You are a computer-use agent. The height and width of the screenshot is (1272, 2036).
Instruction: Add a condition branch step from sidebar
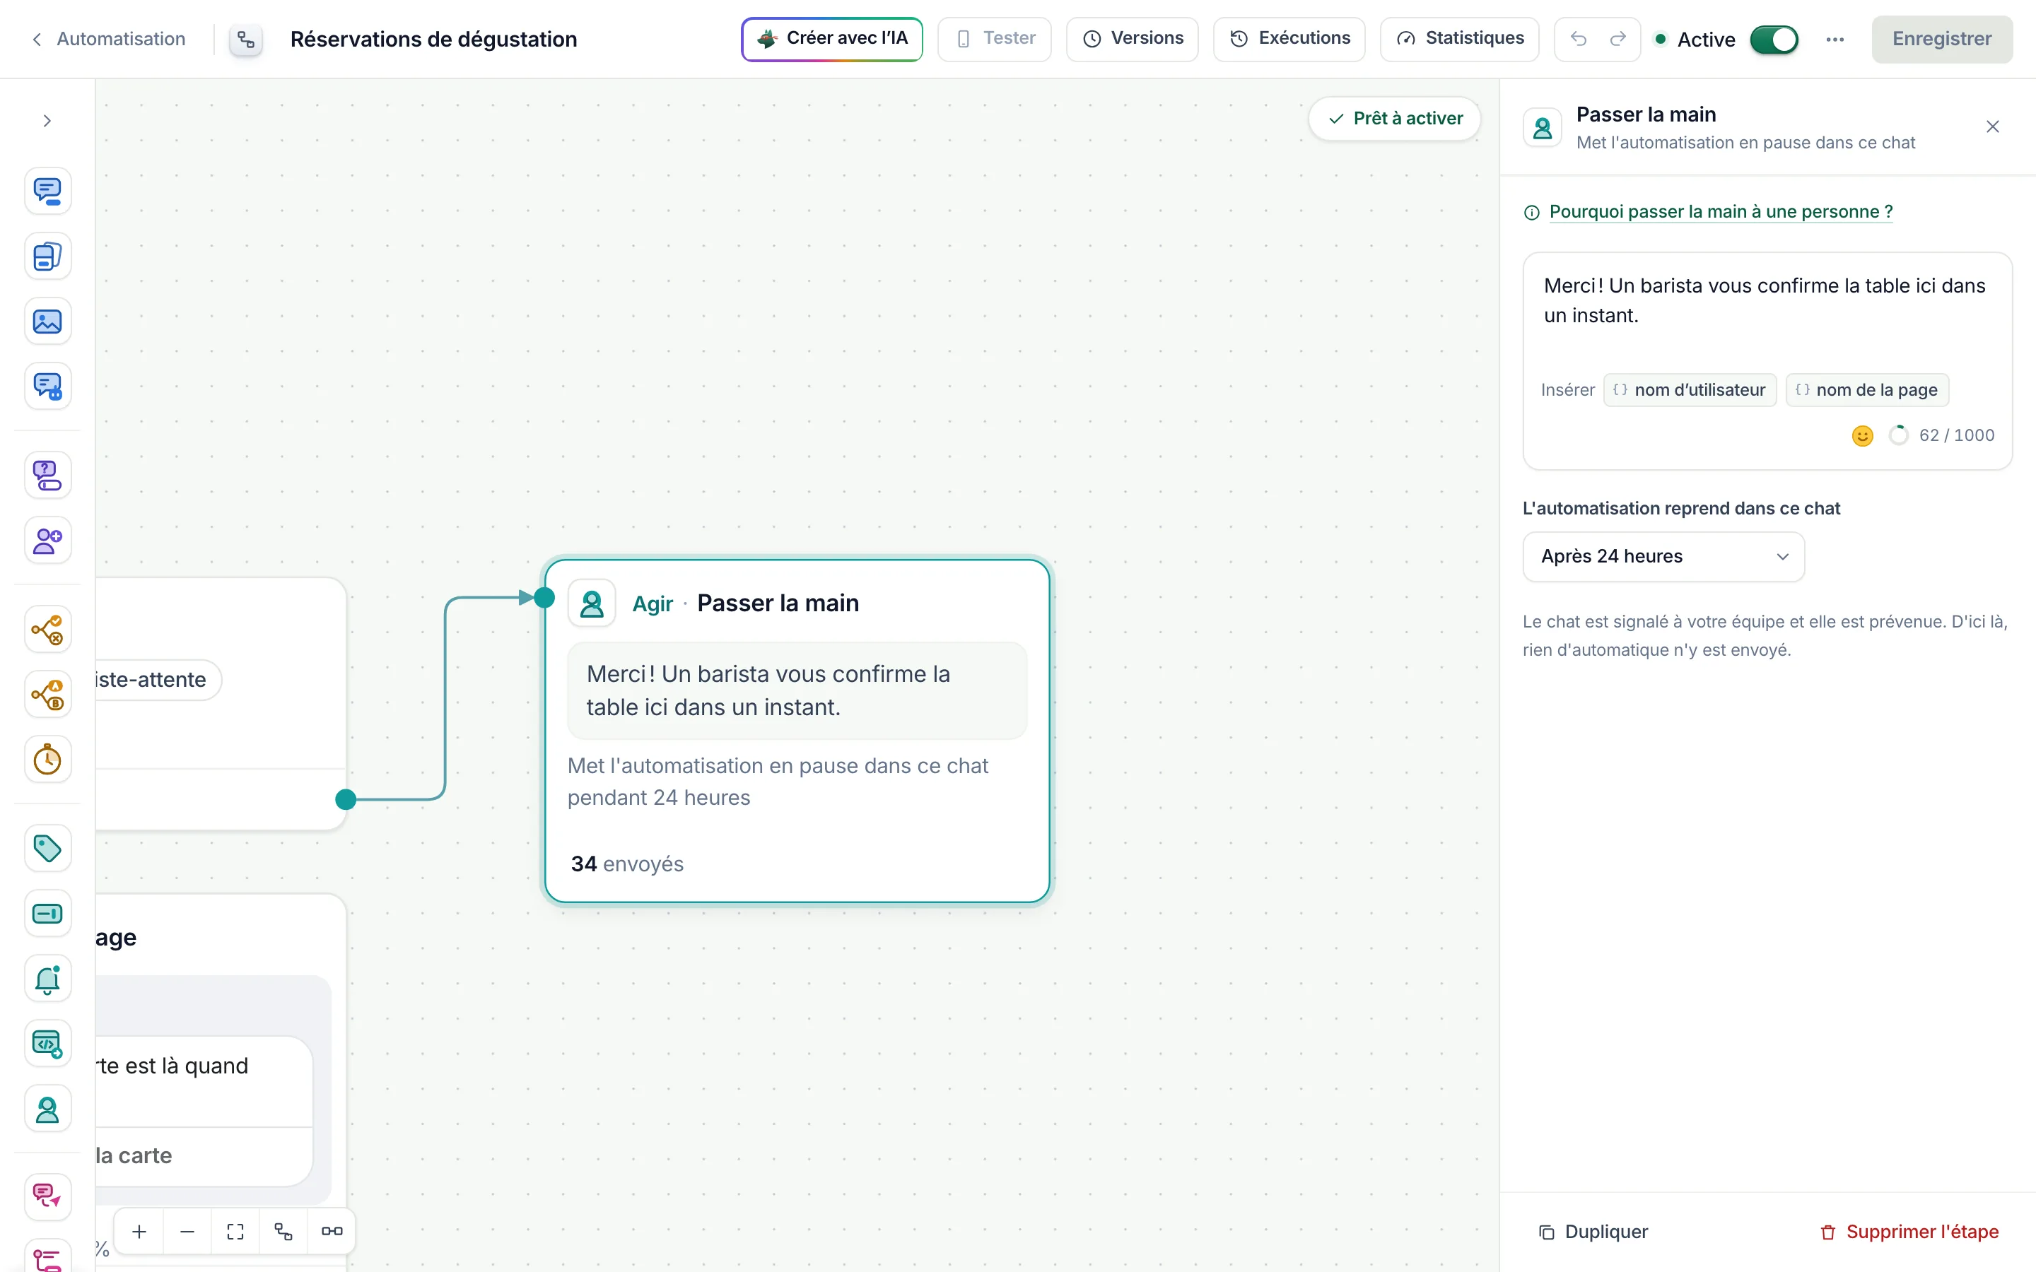[47, 629]
